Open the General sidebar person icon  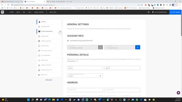coord(39,22)
